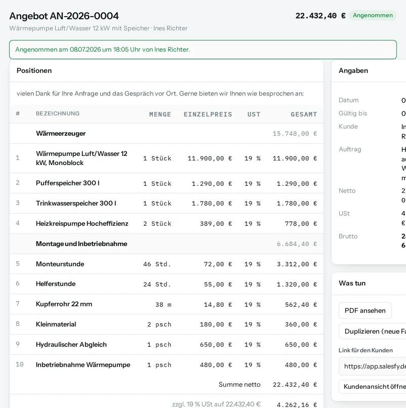Click the Helferstunde unit price 55,00 €

(218, 284)
